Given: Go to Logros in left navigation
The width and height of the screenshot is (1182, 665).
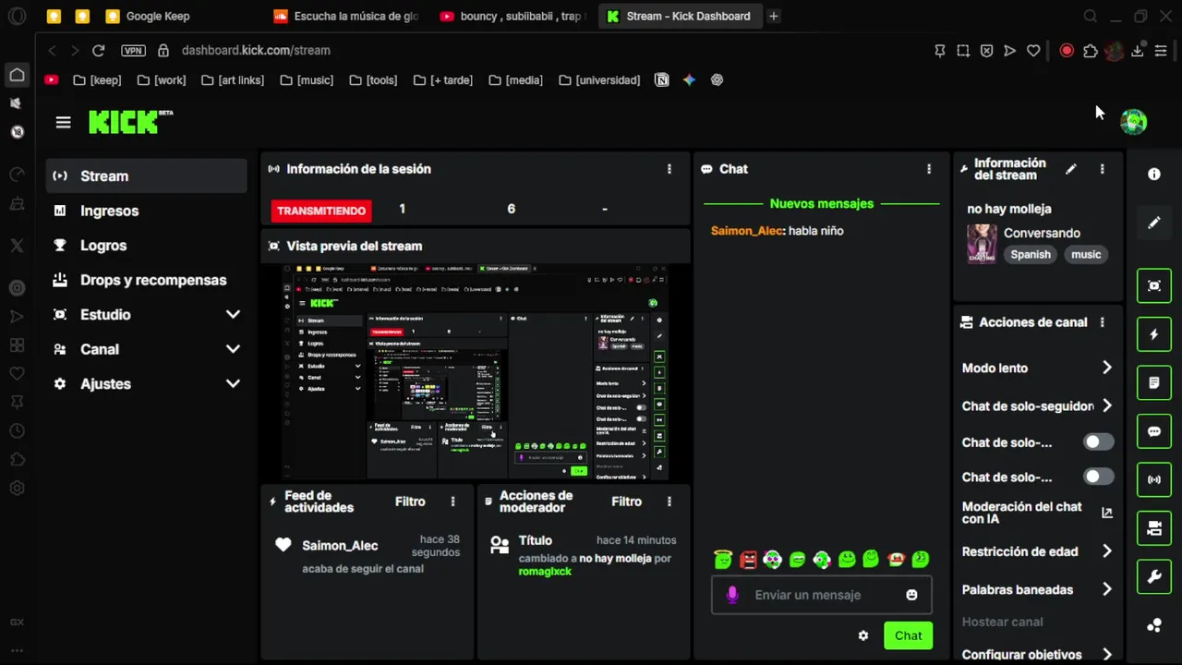Looking at the screenshot, I should [147, 245].
